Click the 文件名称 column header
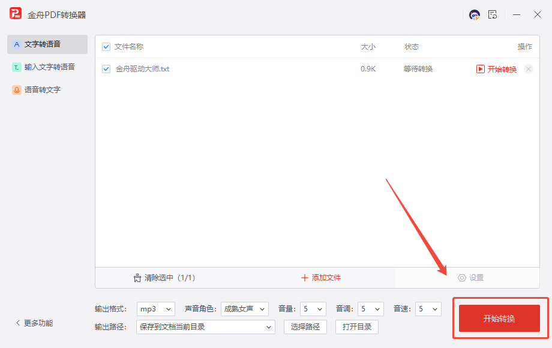This screenshot has width=552, height=348. 129,47
